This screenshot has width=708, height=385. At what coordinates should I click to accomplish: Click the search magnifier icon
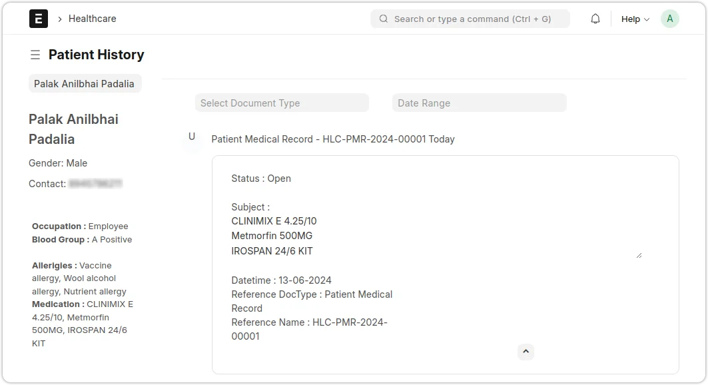383,19
